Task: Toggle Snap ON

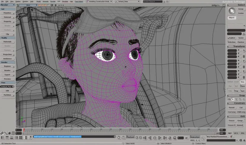Action: [229, 99]
